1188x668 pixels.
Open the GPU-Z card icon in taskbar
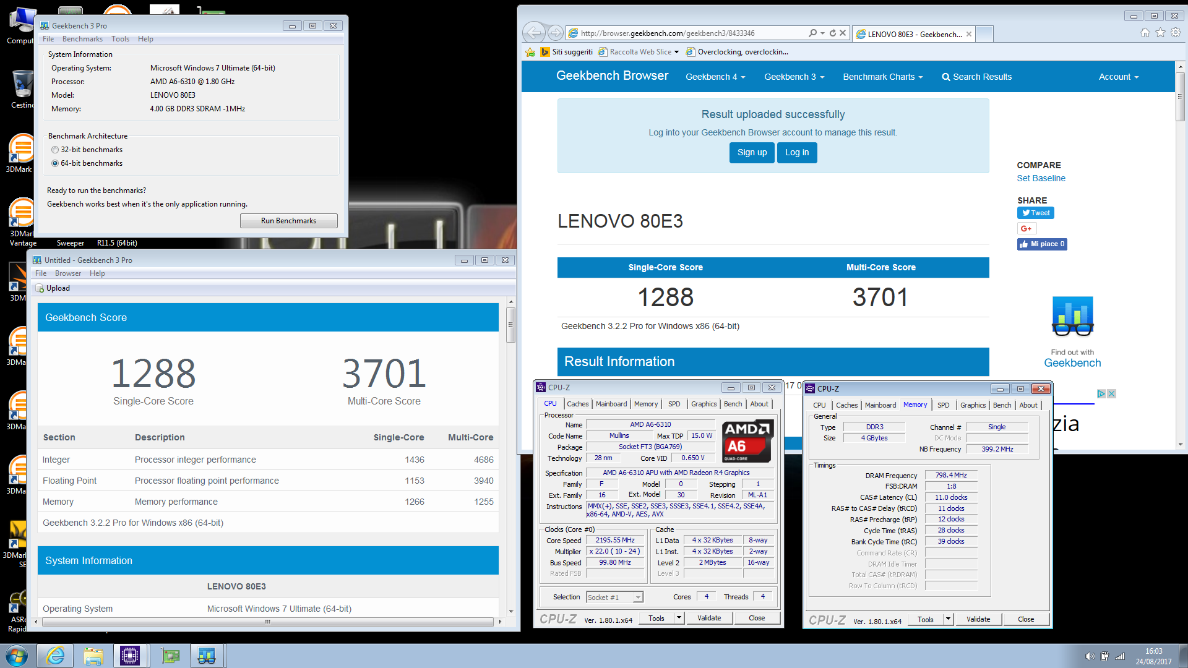point(170,656)
